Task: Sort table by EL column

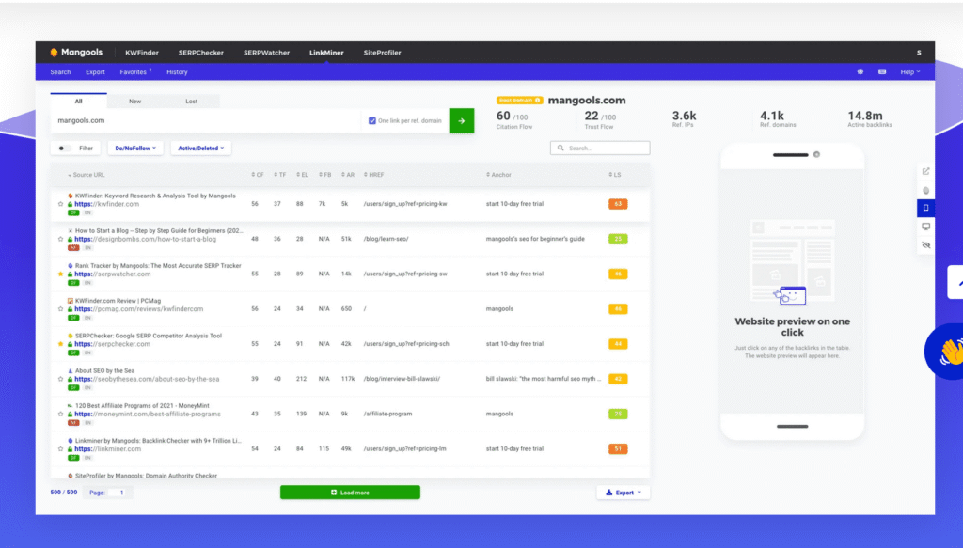Action: click(302, 175)
